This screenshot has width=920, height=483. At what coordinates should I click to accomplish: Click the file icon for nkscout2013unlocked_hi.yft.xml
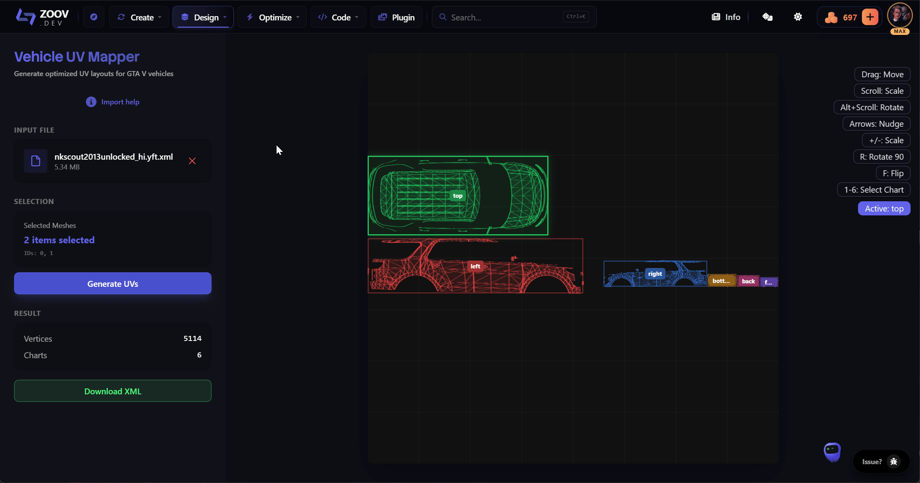tap(36, 161)
